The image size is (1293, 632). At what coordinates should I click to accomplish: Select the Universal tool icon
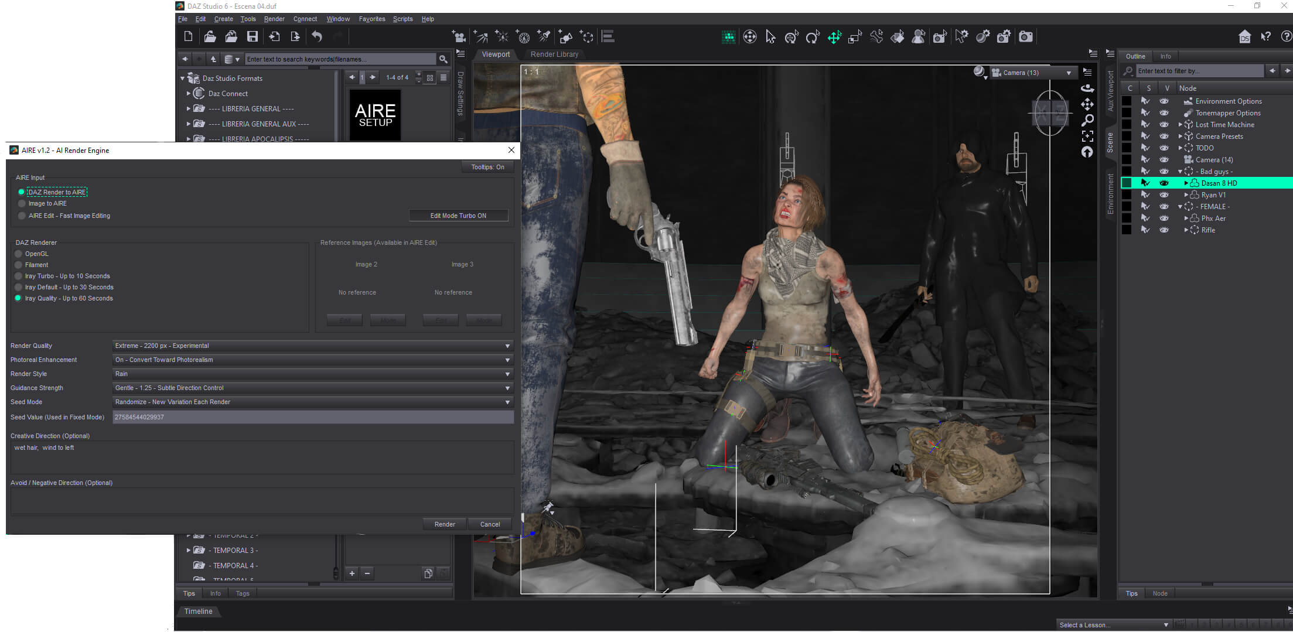click(792, 37)
